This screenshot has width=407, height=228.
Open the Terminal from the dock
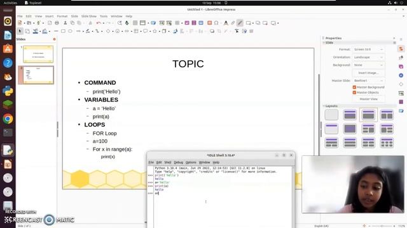(x=8, y=132)
